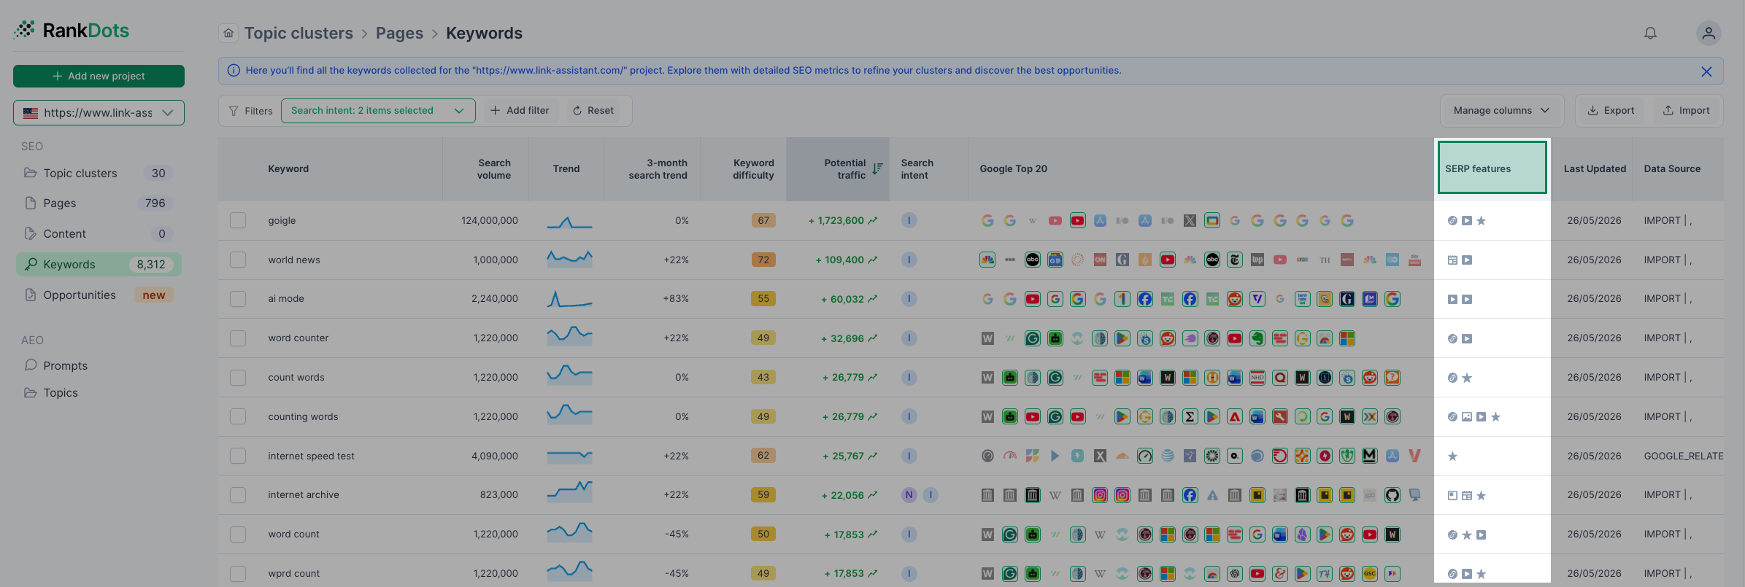Click the Import button

pyautogui.click(x=1686, y=111)
